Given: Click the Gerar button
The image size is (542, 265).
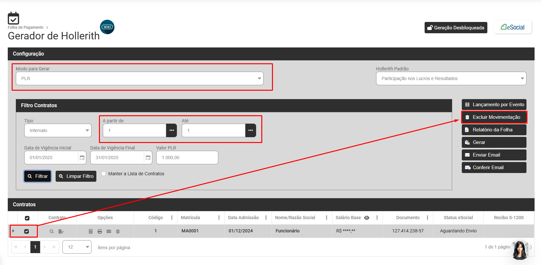Looking at the screenshot, I should pos(494,142).
